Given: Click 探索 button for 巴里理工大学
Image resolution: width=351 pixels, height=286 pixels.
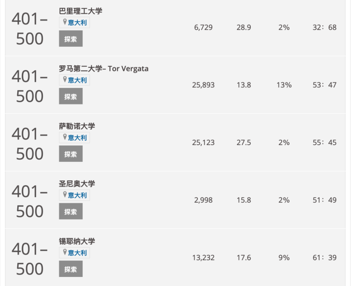Looking at the screenshot, I should point(71,39).
